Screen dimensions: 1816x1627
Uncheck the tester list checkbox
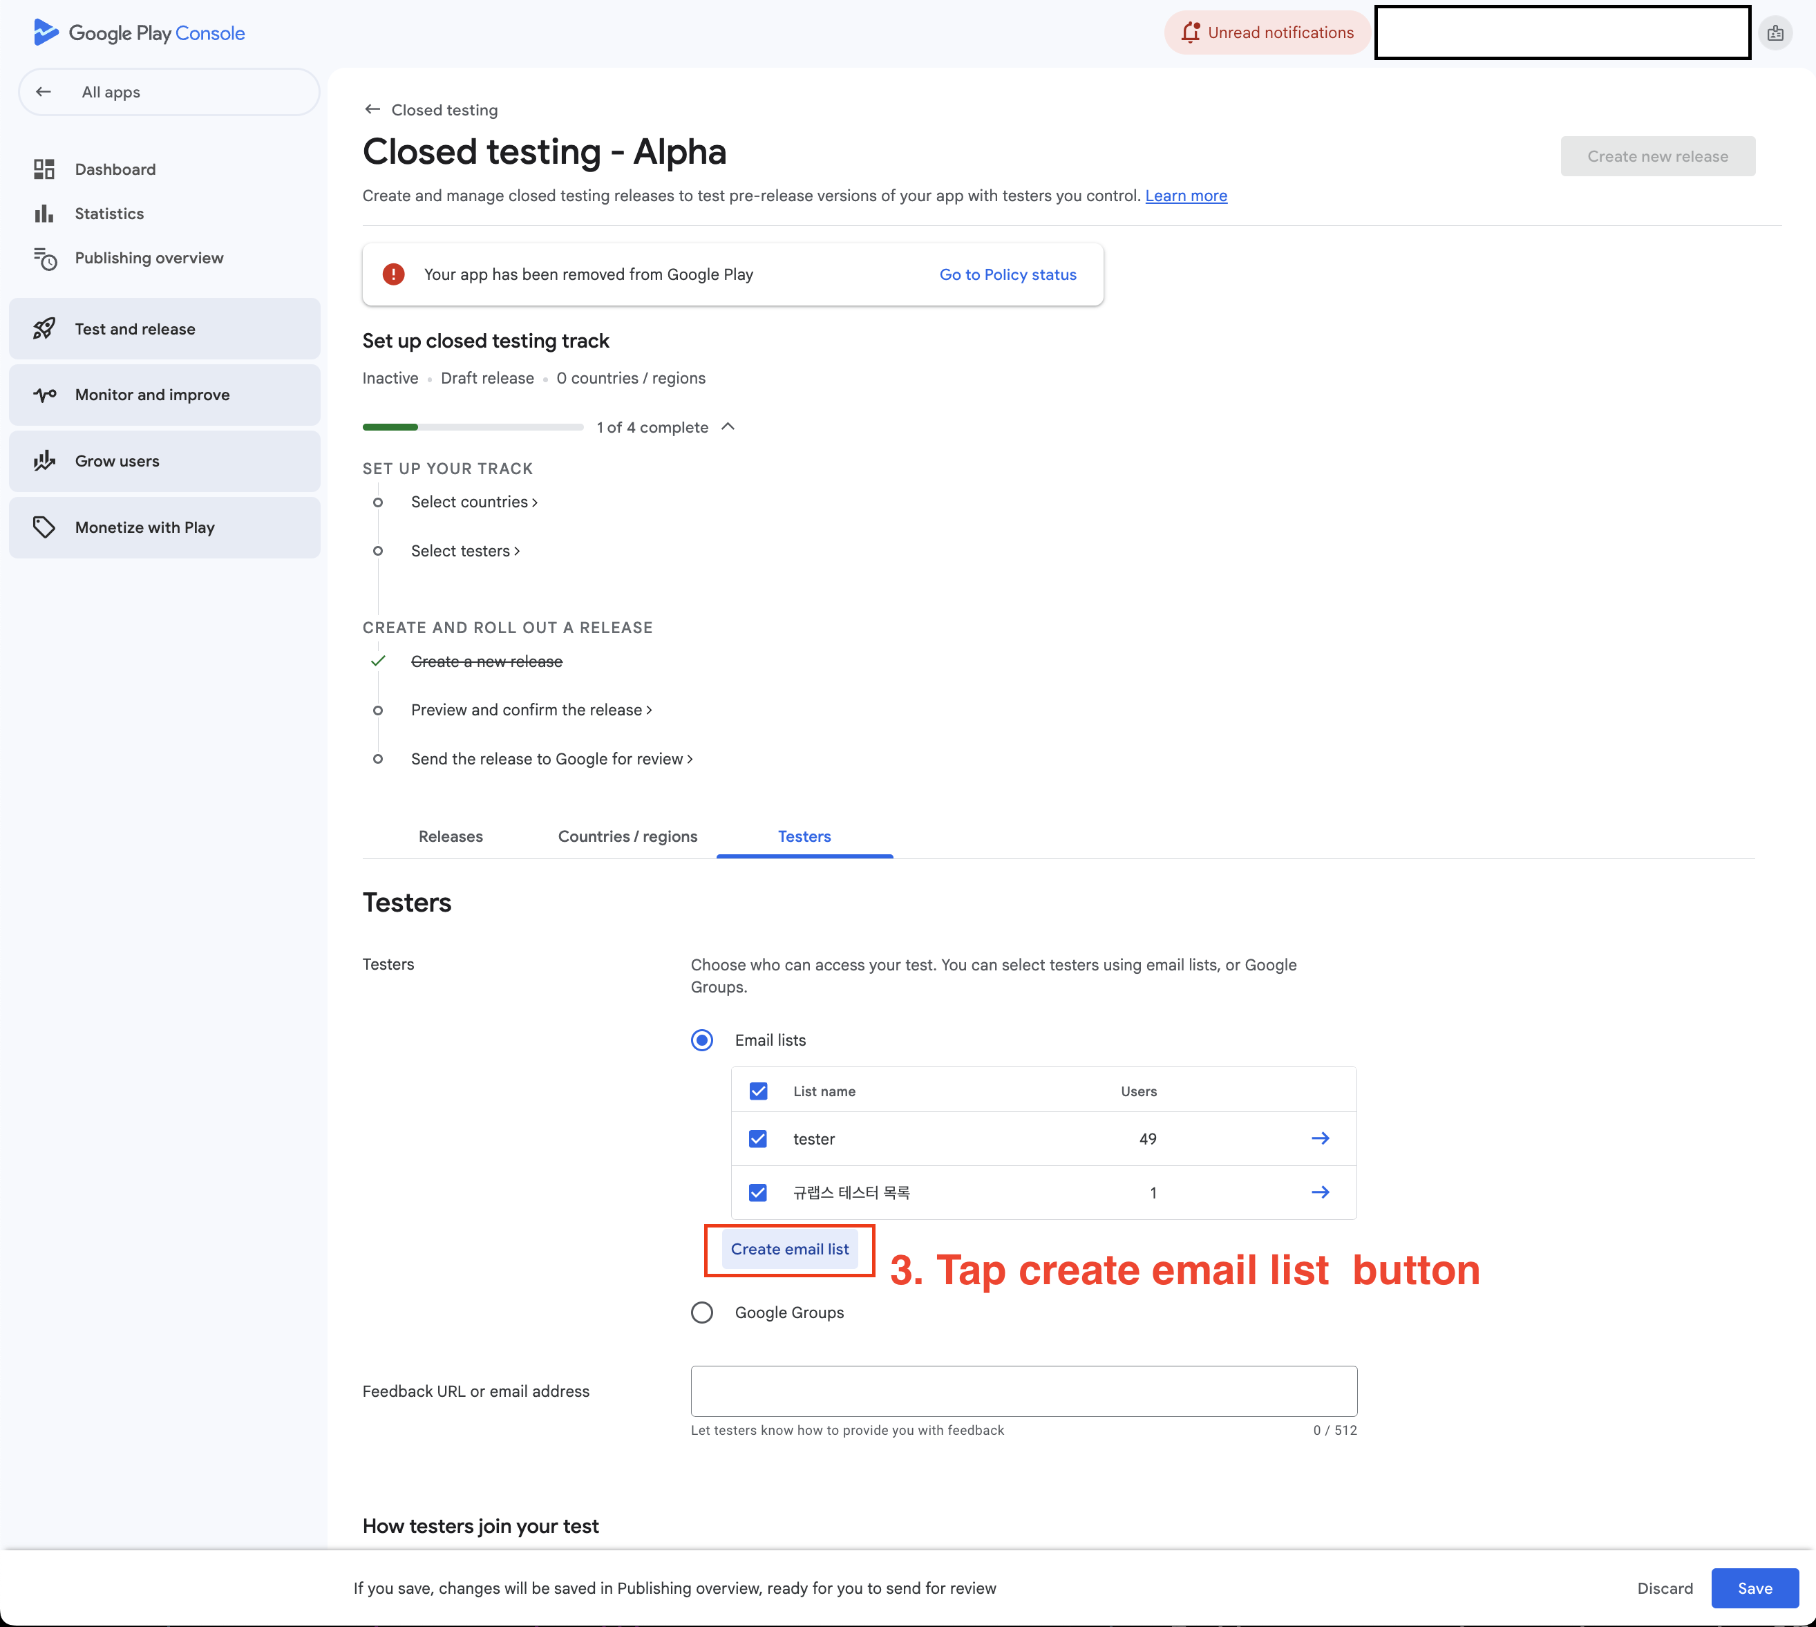(758, 1138)
